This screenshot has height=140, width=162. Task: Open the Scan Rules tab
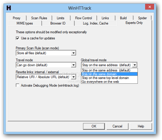click(39, 18)
